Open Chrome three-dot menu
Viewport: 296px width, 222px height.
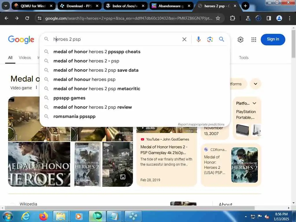pos(289,18)
